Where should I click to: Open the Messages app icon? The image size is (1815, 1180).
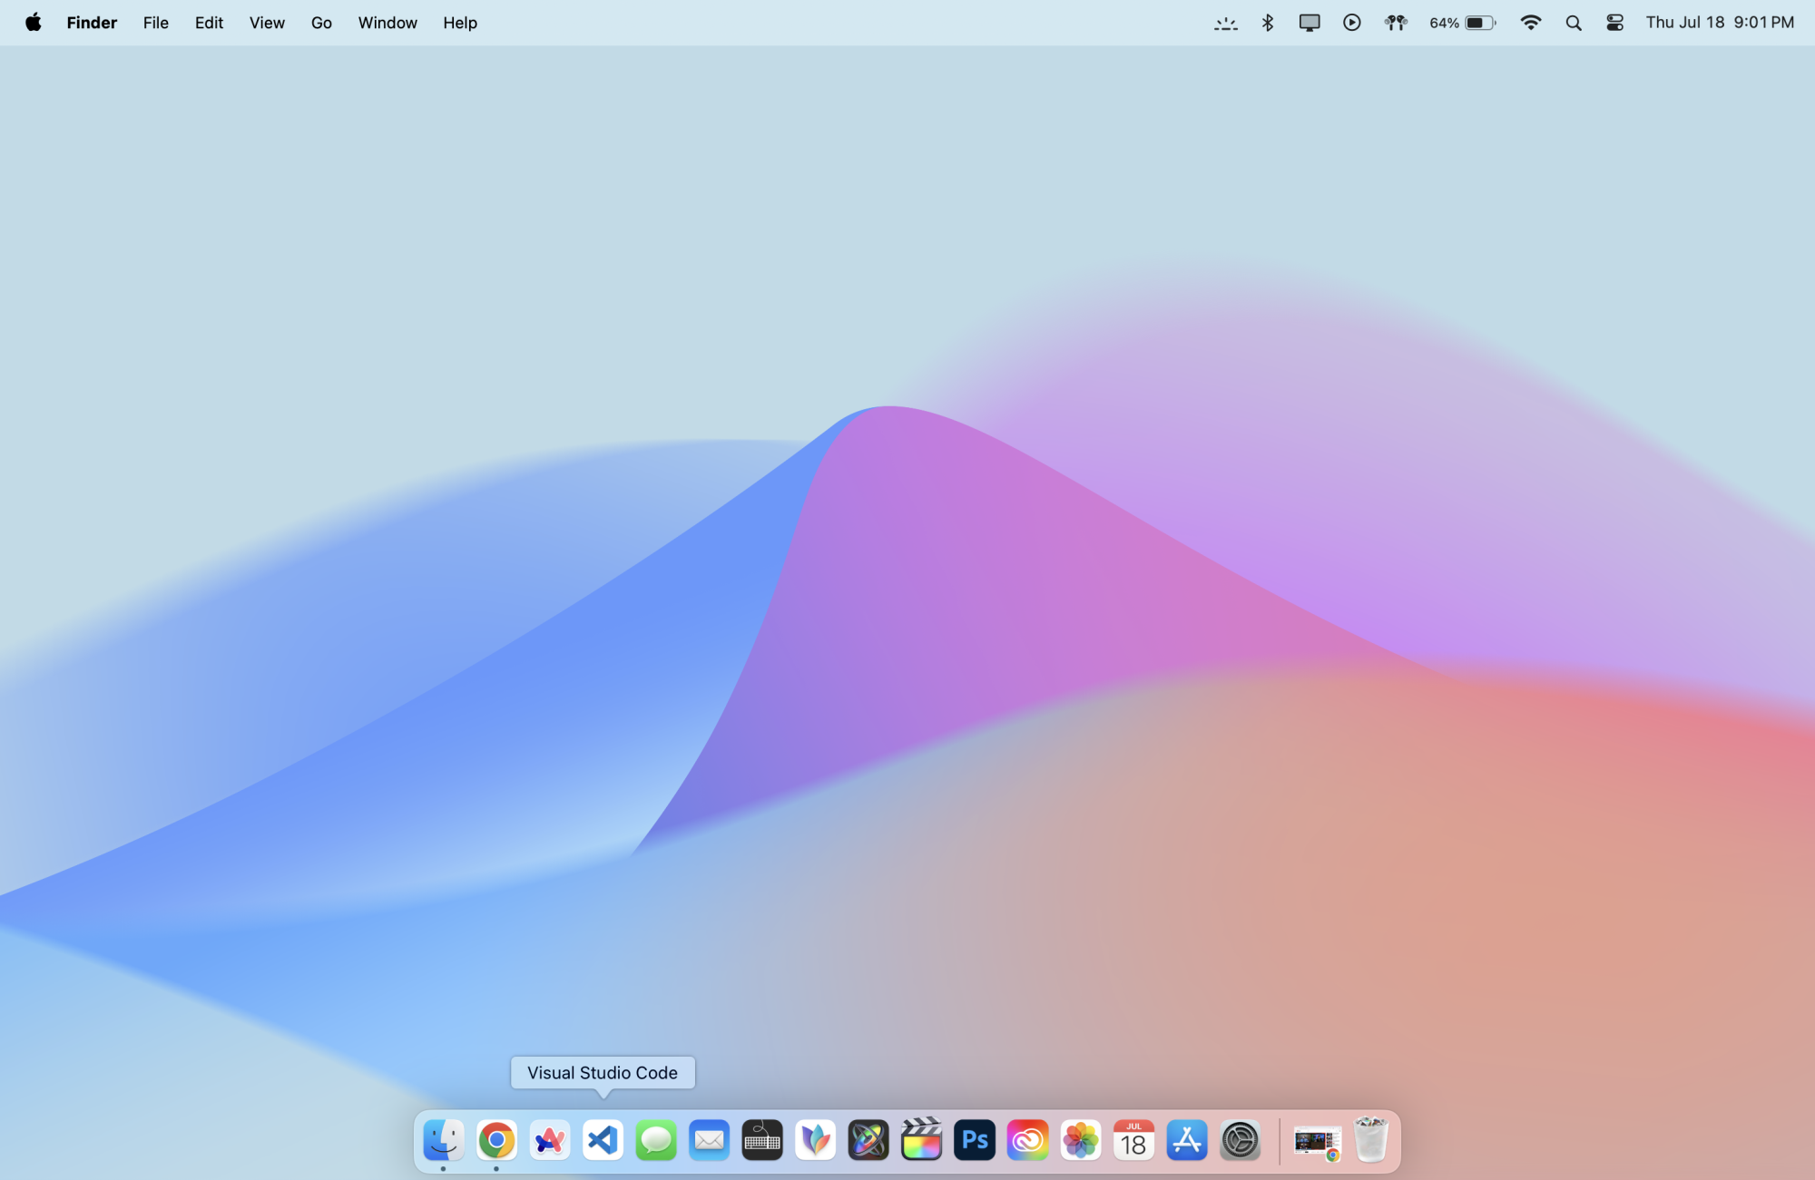[x=656, y=1140]
